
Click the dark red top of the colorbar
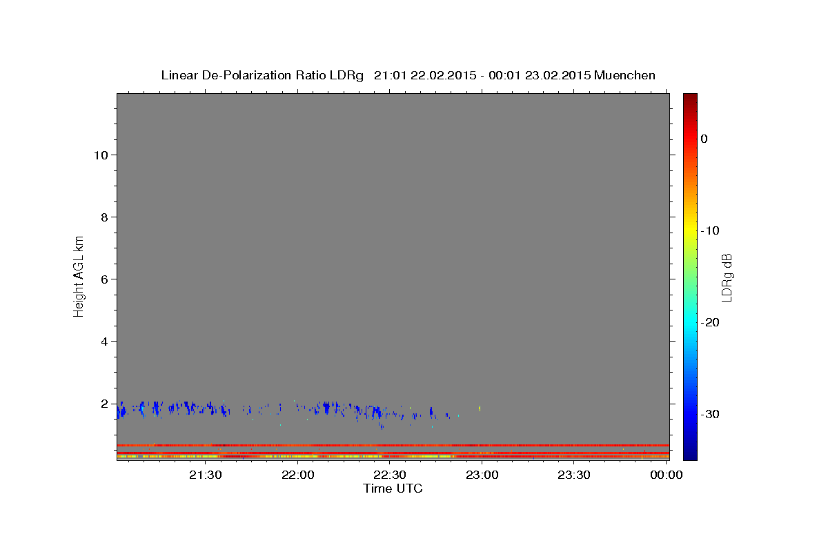click(x=690, y=98)
